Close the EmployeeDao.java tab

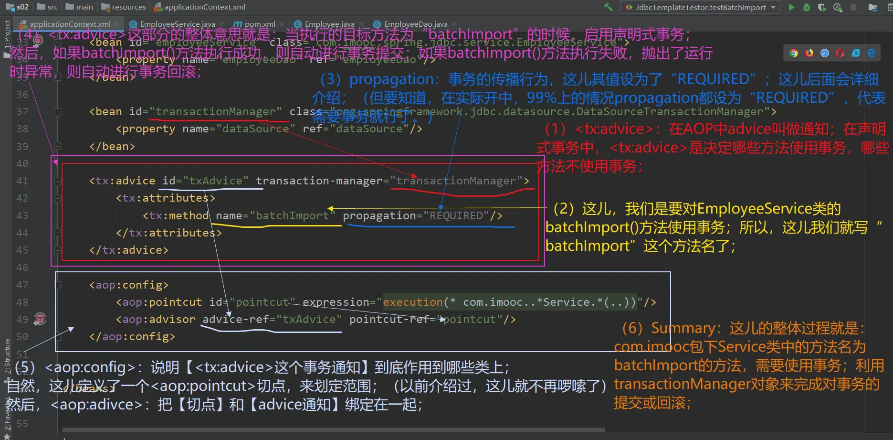click(x=454, y=24)
